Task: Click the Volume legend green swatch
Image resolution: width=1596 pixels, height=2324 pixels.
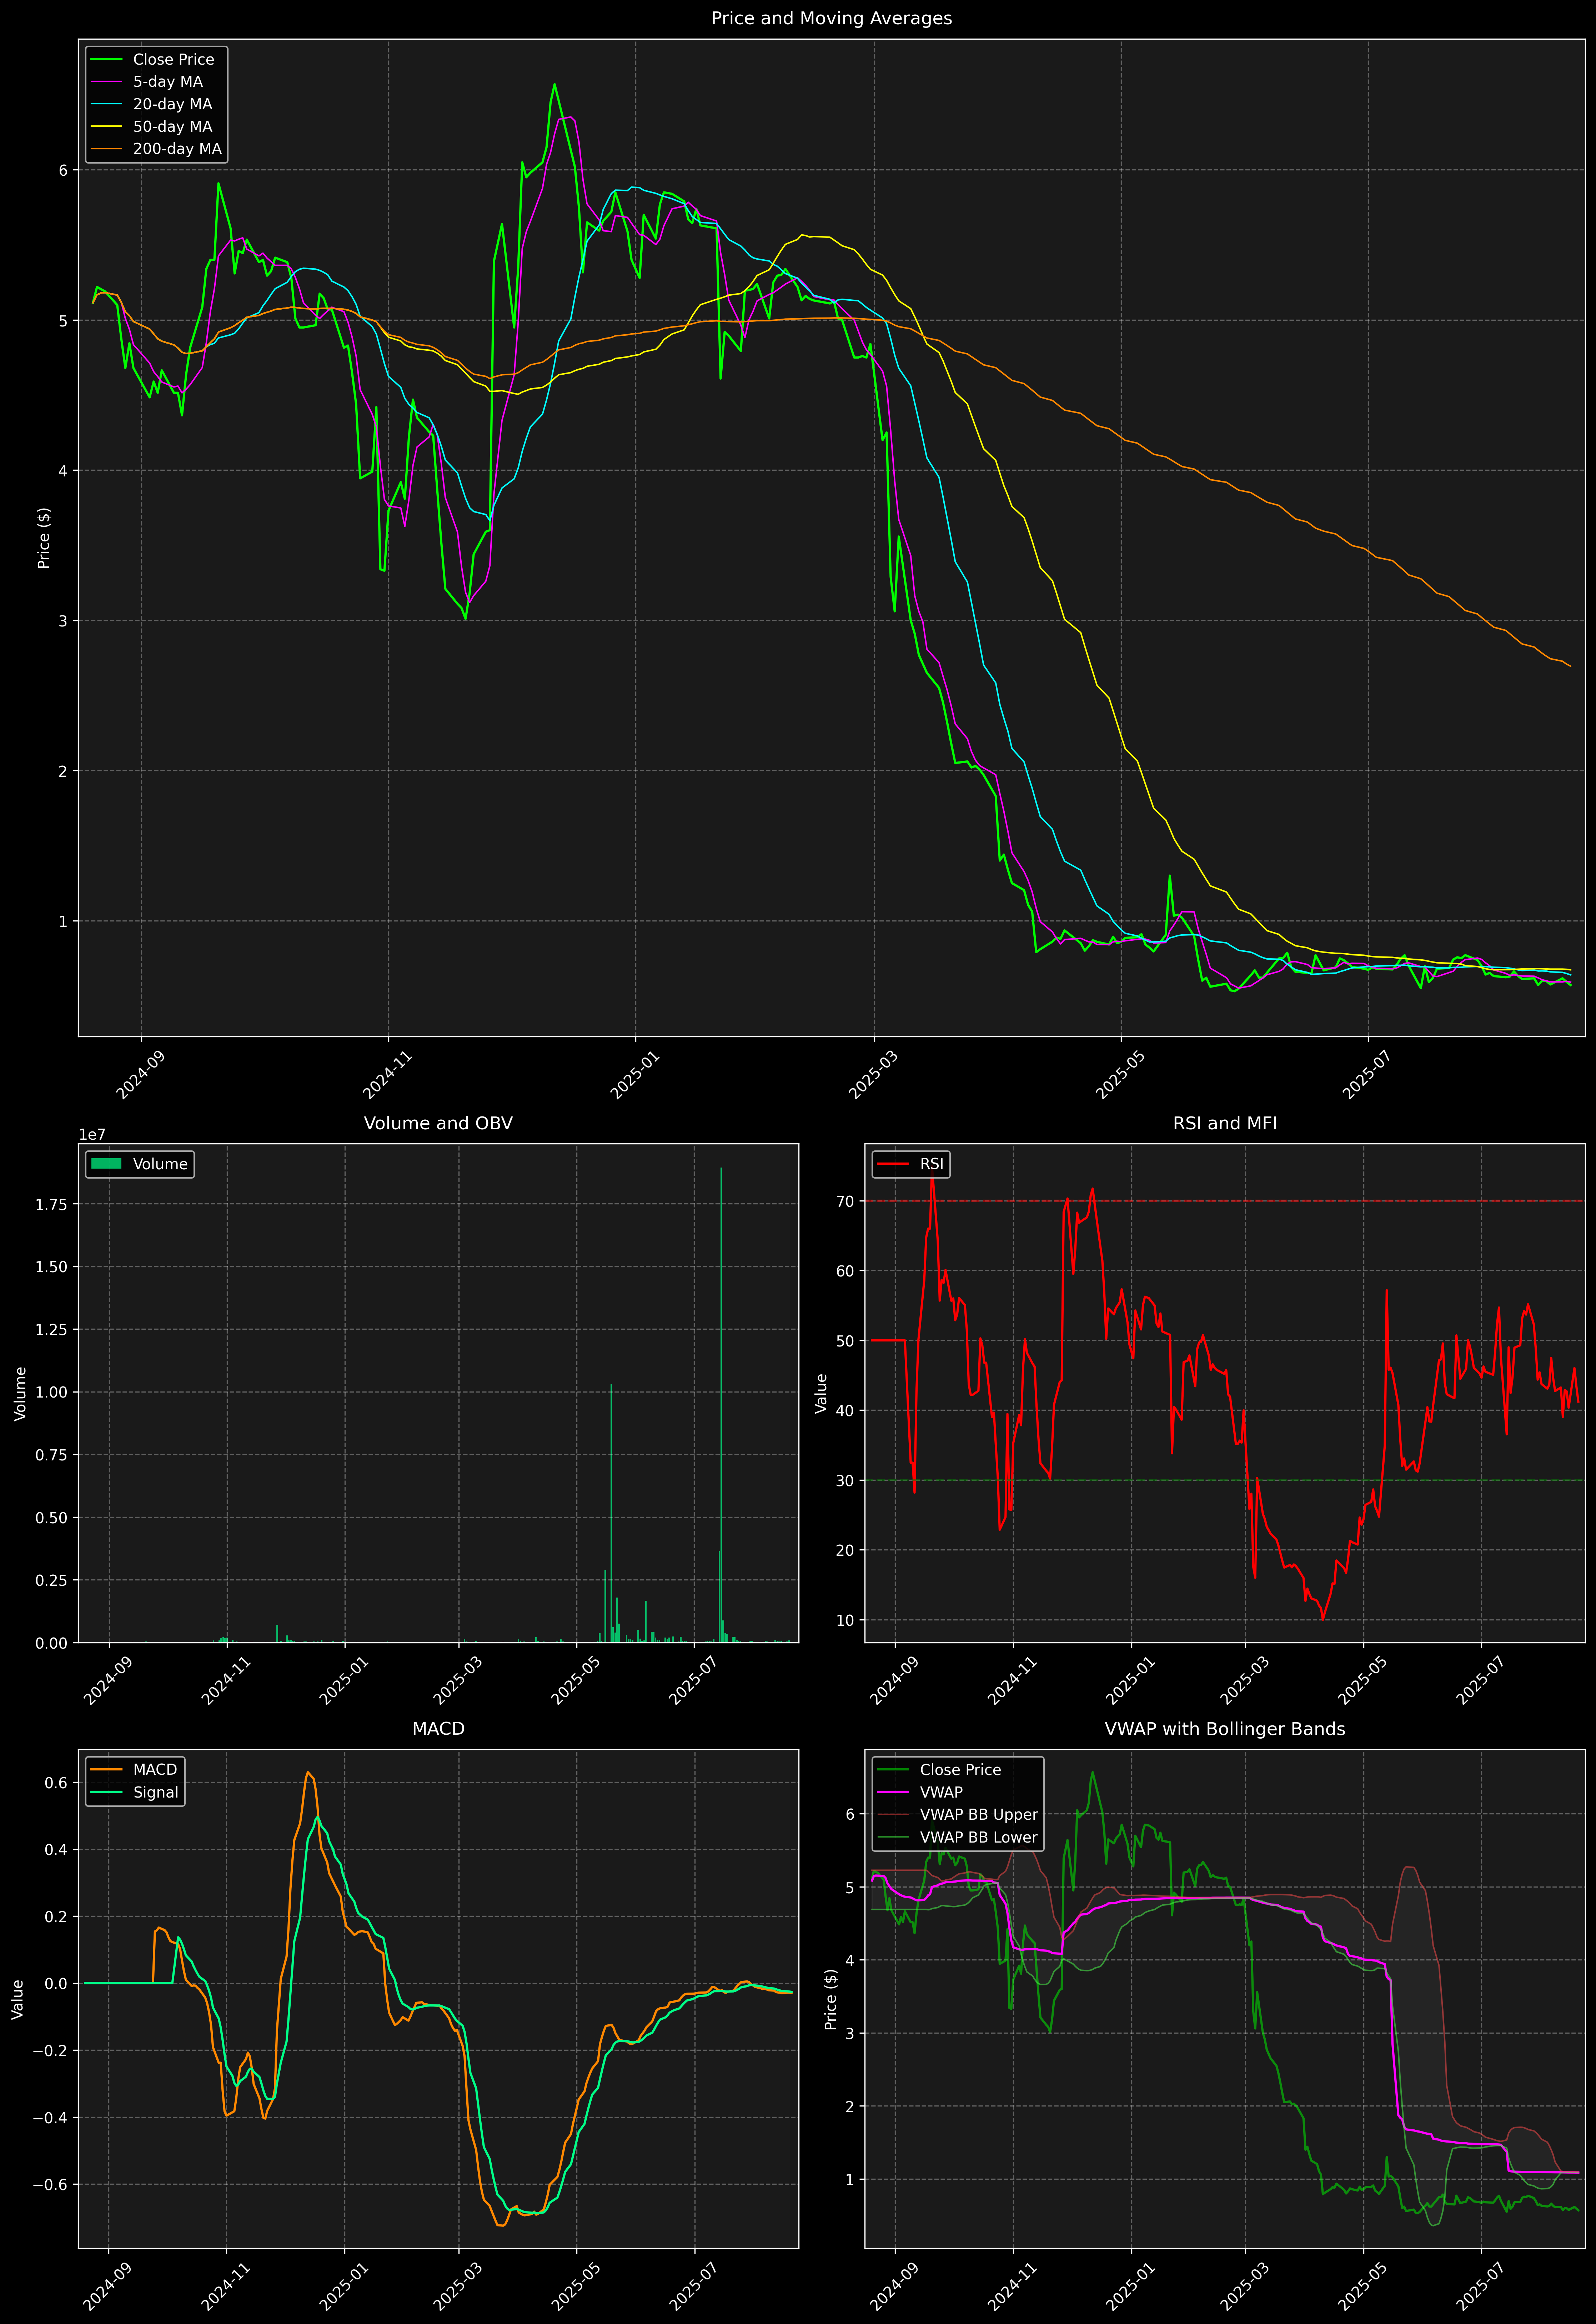Action: 106,1164
